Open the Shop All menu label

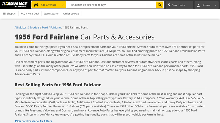click(x=12, y=14)
